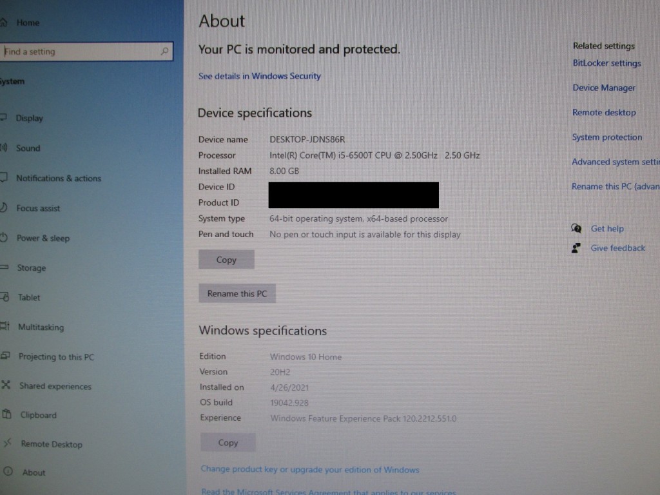Click Rename this PC button
This screenshot has height=495, width=660.
pos(237,293)
